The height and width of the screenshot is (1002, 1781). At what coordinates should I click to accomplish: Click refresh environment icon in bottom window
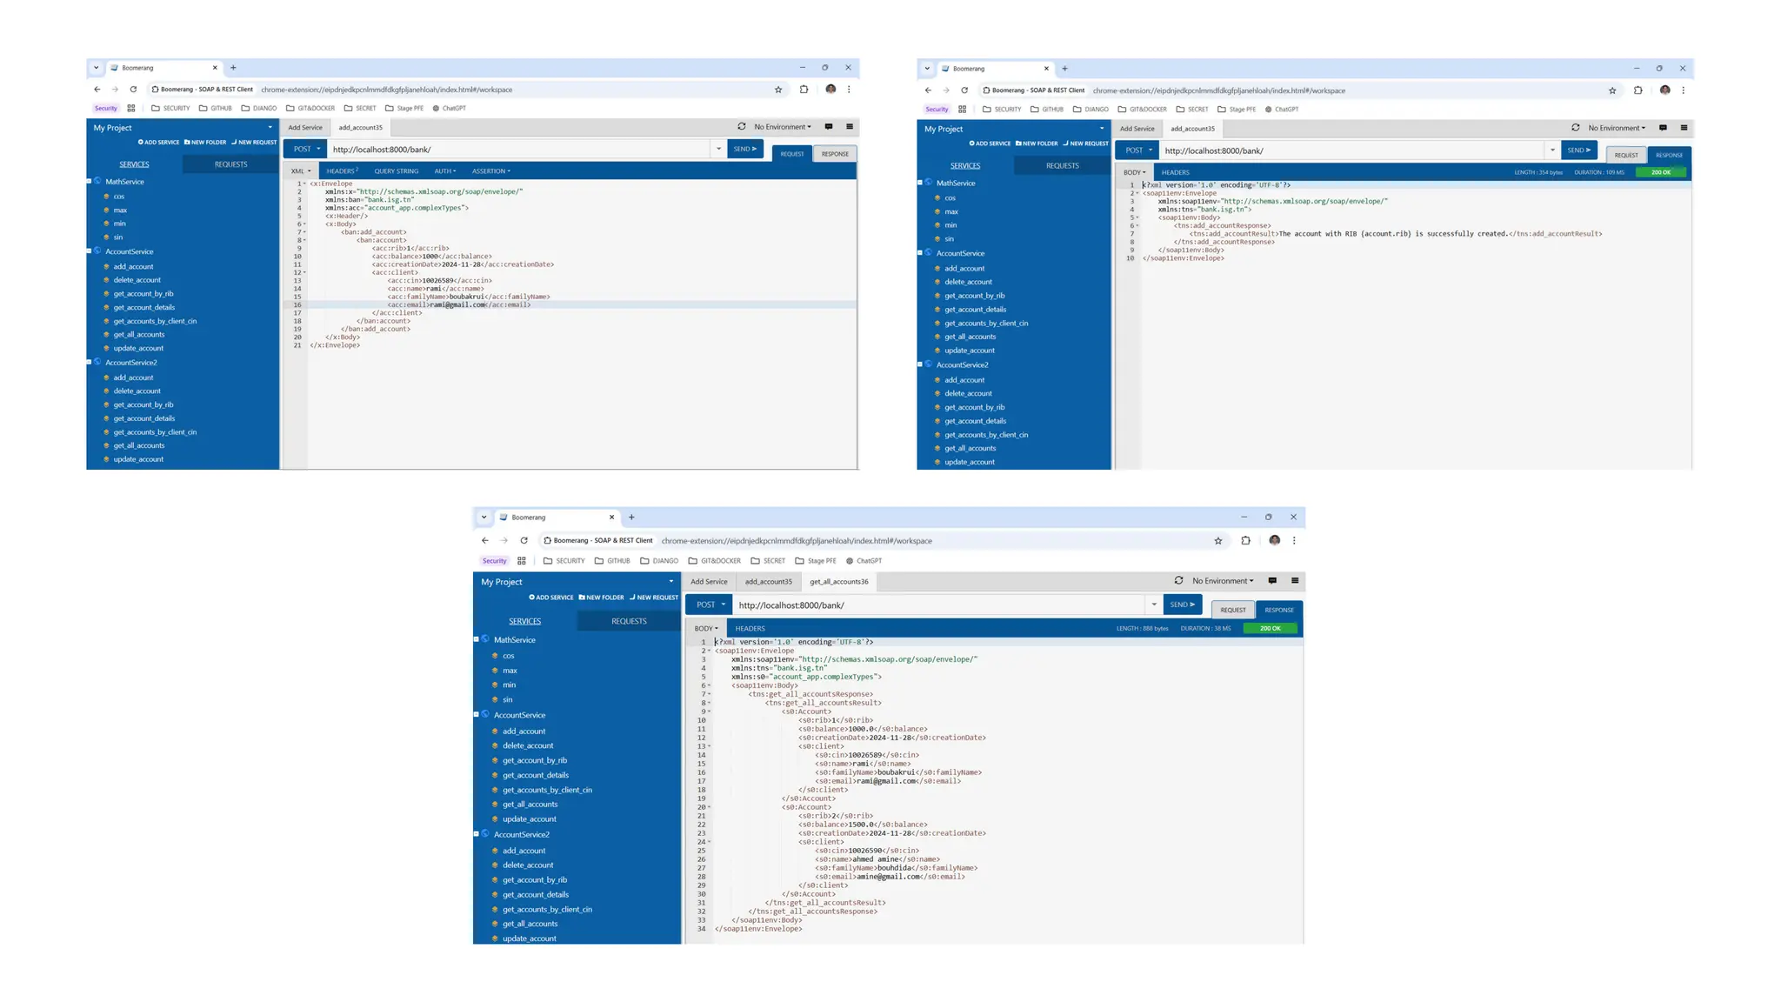1178,580
